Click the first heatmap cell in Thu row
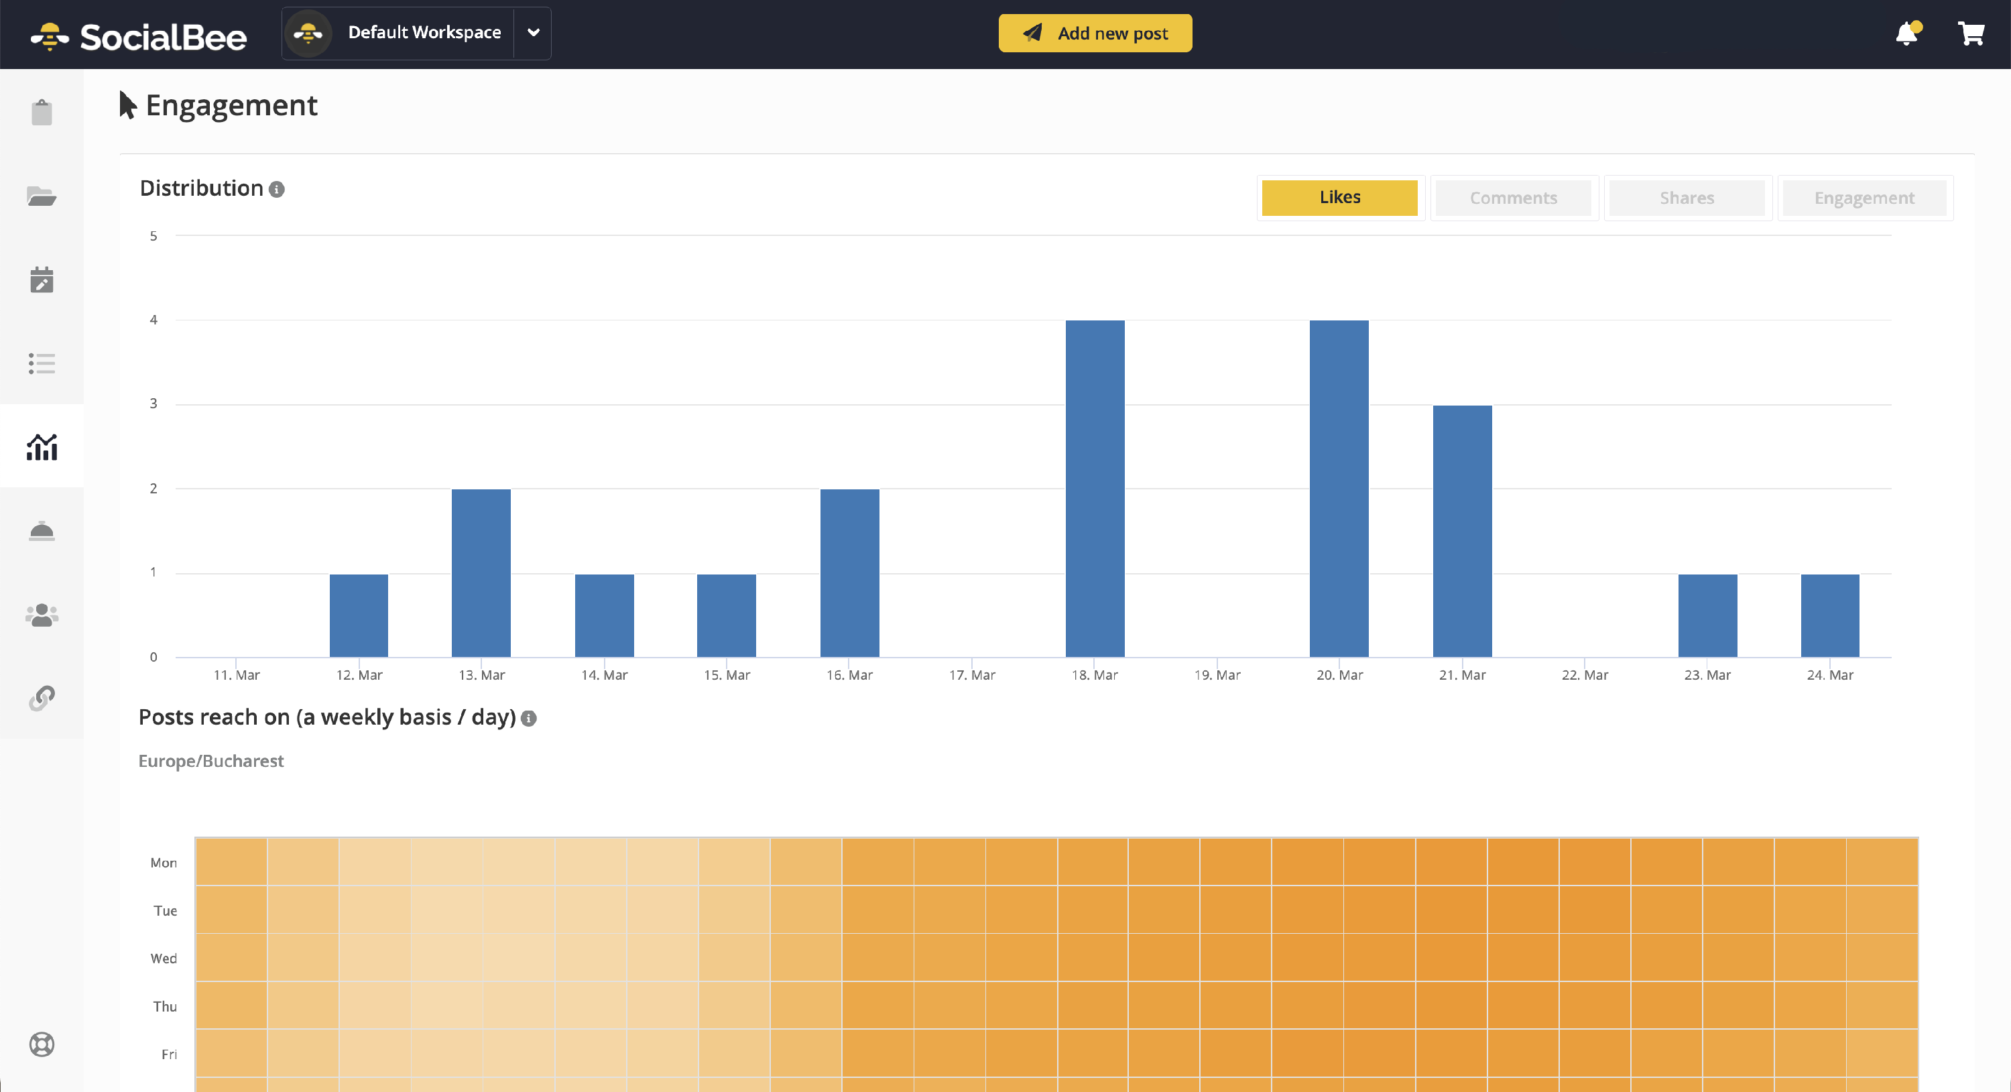This screenshot has height=1092, width=2011. coord(231,1006)
